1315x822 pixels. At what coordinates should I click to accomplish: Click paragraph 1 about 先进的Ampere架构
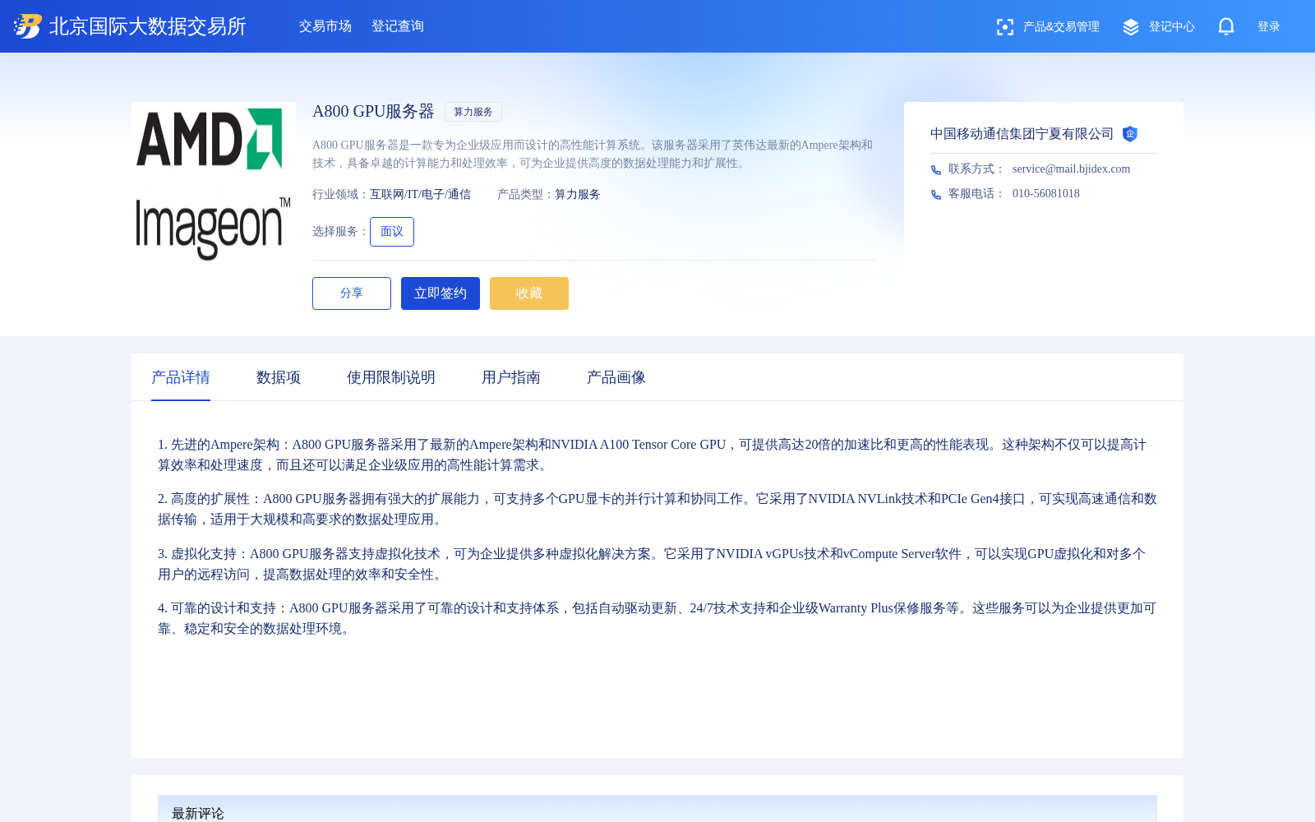(x=657, y=455)
